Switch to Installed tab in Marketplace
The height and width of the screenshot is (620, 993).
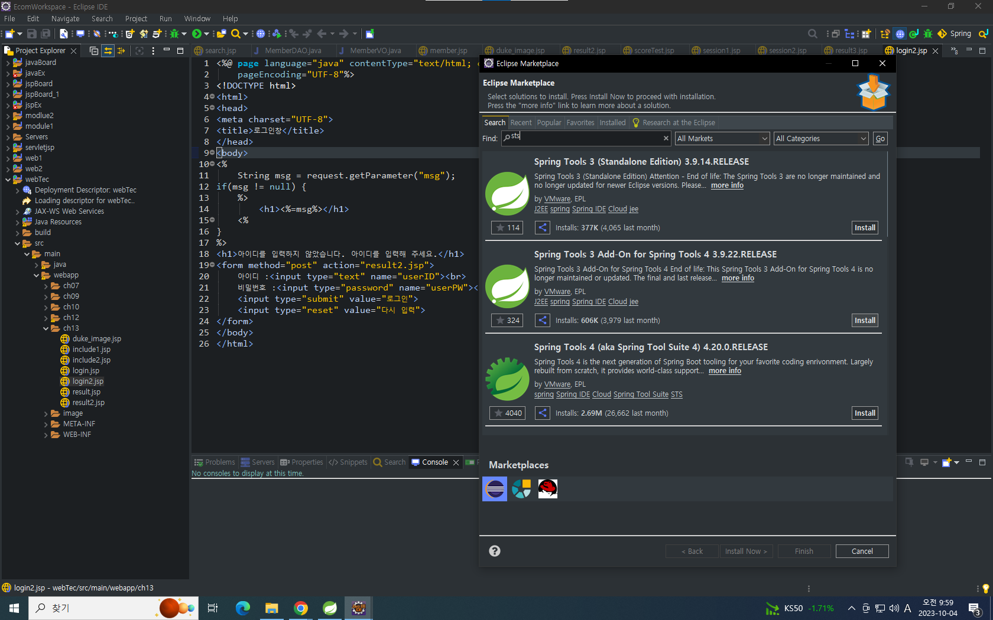612,123
